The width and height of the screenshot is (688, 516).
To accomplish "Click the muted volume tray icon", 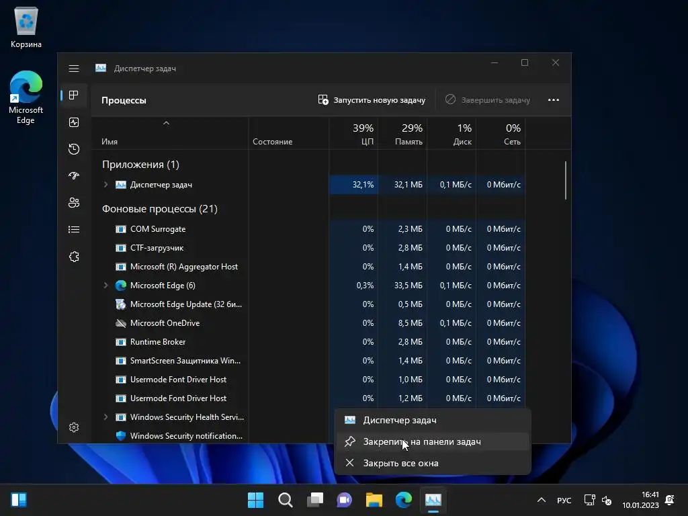I will coord(607,500).
